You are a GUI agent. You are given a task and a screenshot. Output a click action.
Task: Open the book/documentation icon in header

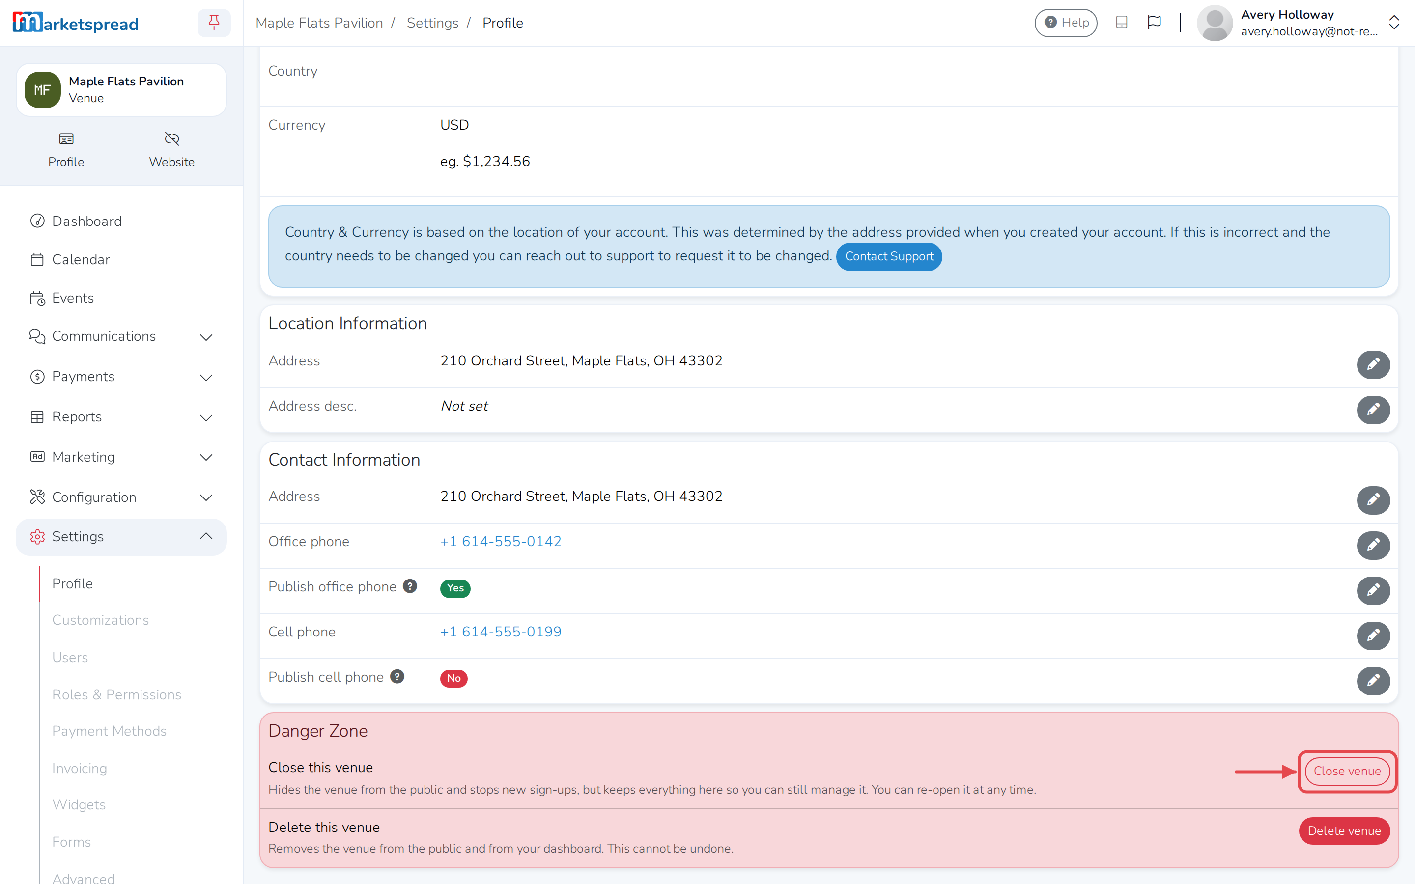click(1121, 23)
